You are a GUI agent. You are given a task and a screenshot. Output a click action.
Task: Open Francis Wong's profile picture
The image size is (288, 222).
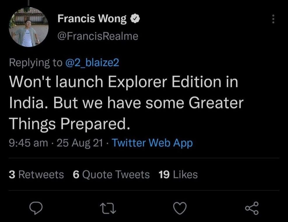point(28,27)
